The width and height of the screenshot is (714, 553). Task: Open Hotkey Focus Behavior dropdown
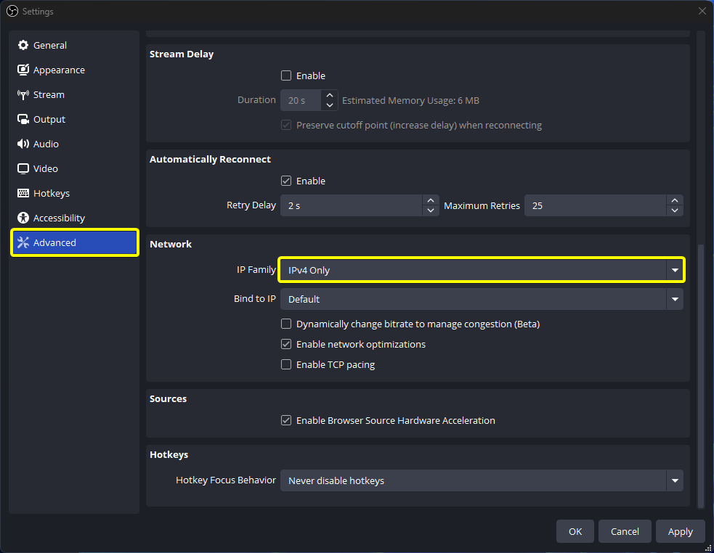(482, 480)
